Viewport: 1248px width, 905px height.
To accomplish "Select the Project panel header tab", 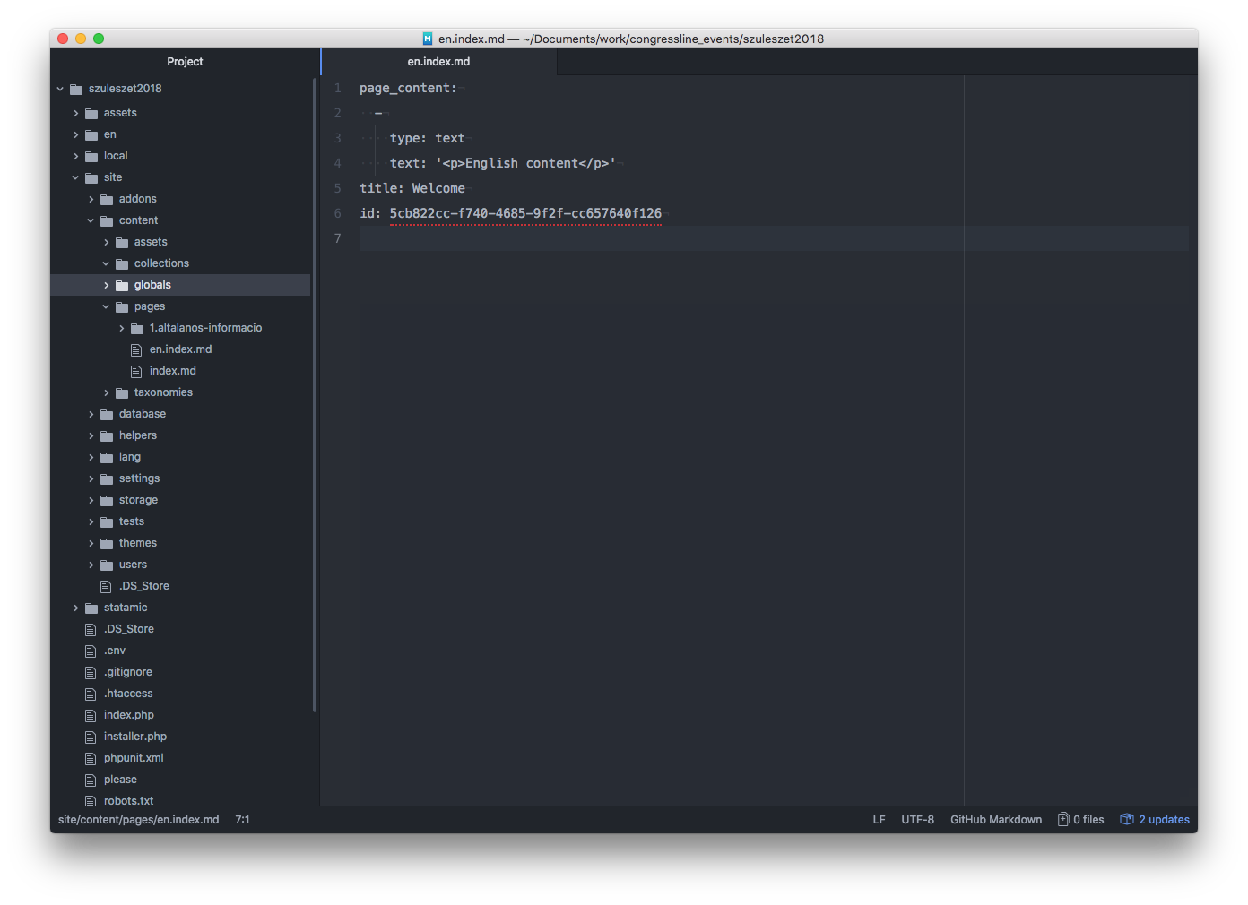I will coord(185,62).
